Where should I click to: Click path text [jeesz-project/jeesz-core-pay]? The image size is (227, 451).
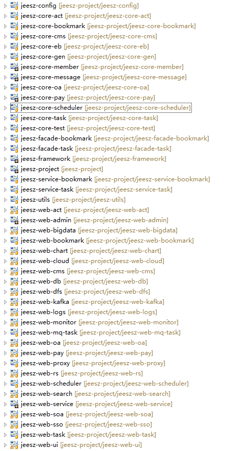coord(111,98)
